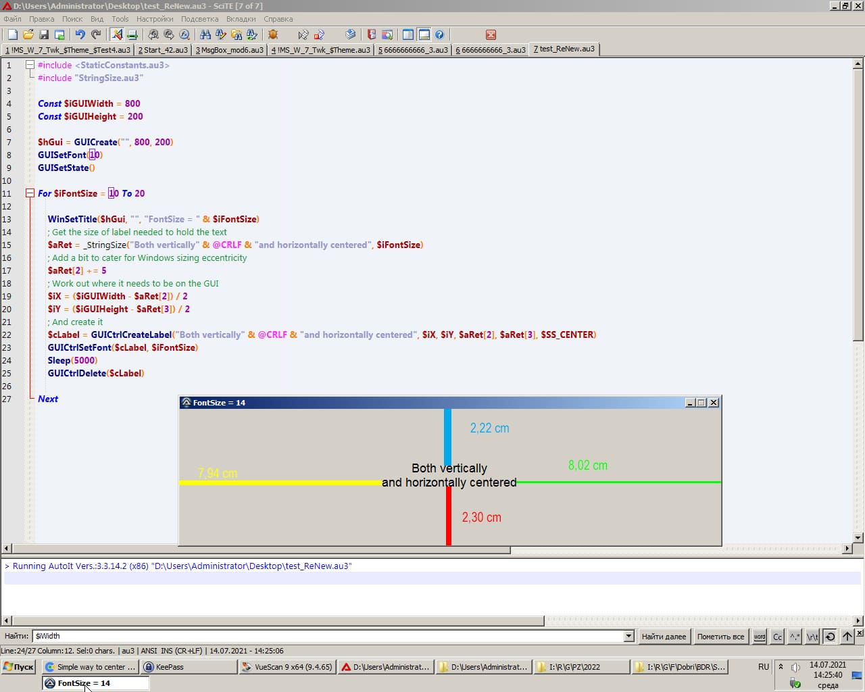This screenshot has height=692, width=865.
Task: Click the Sleep(5000) line of code
Action: coord(72,360)
